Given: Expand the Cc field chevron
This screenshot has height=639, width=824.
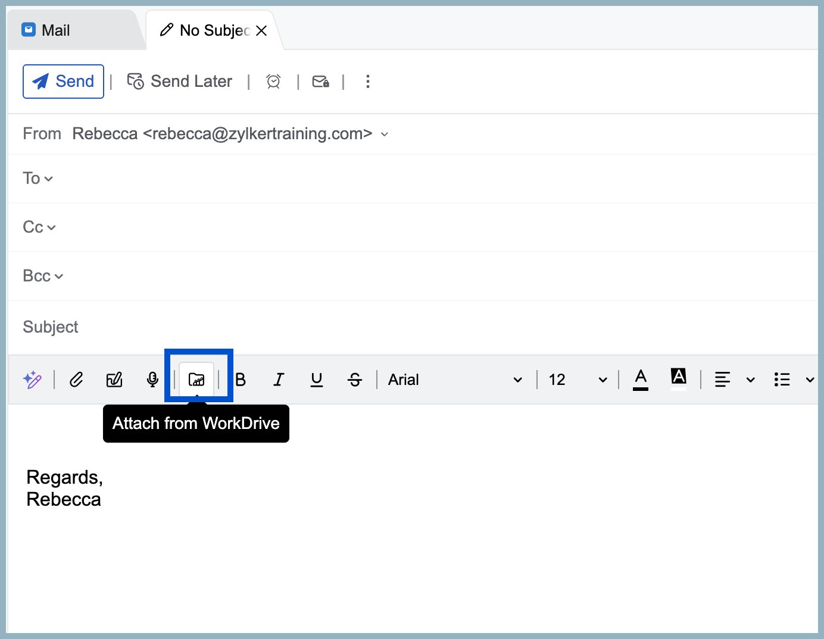Looking at the screenshot, I should 52,228.
